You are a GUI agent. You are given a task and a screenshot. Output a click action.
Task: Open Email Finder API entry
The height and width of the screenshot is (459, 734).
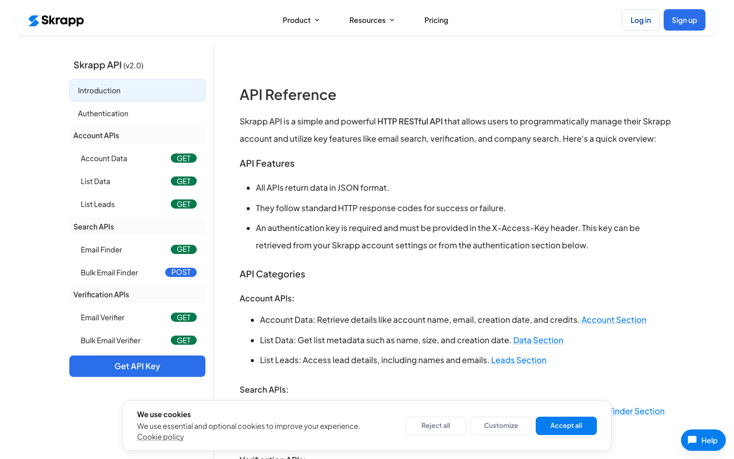(x=137, y=249)
